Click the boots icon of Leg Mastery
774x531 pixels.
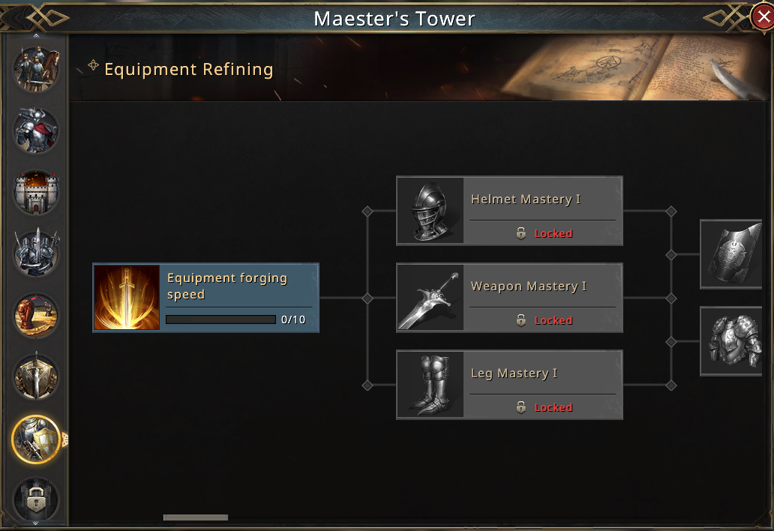pos(430,385)
